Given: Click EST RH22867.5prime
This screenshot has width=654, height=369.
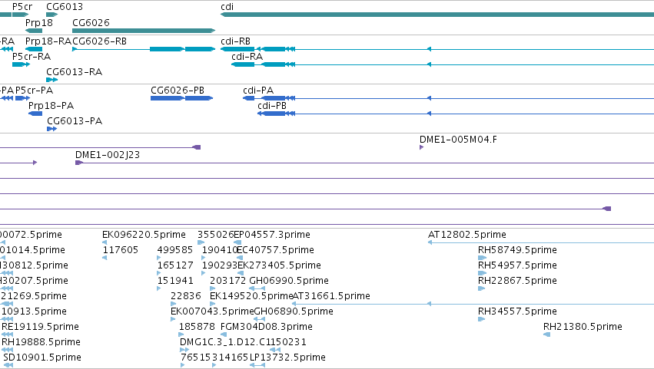Looking at the screenshot, I should click(518, 281).
